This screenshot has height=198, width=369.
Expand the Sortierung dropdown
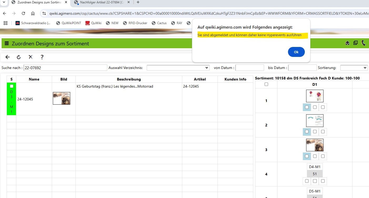(354, 68)
